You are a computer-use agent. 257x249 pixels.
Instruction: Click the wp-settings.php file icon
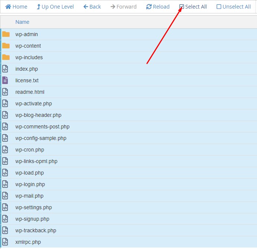tap(5, 207)
